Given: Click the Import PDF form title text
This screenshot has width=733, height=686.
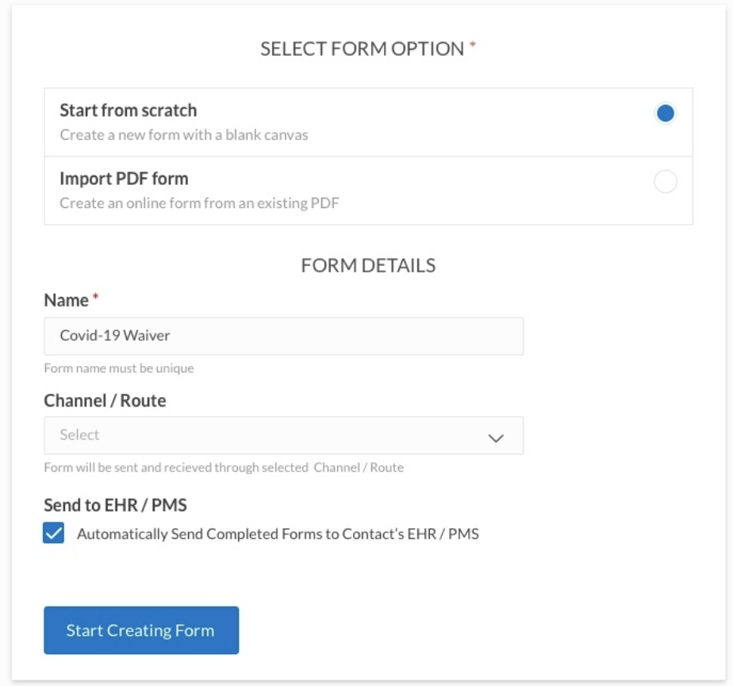Looking at the screenshot, I should (124, 179).
